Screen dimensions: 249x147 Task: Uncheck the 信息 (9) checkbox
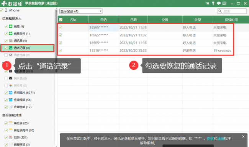pos(6,26)
